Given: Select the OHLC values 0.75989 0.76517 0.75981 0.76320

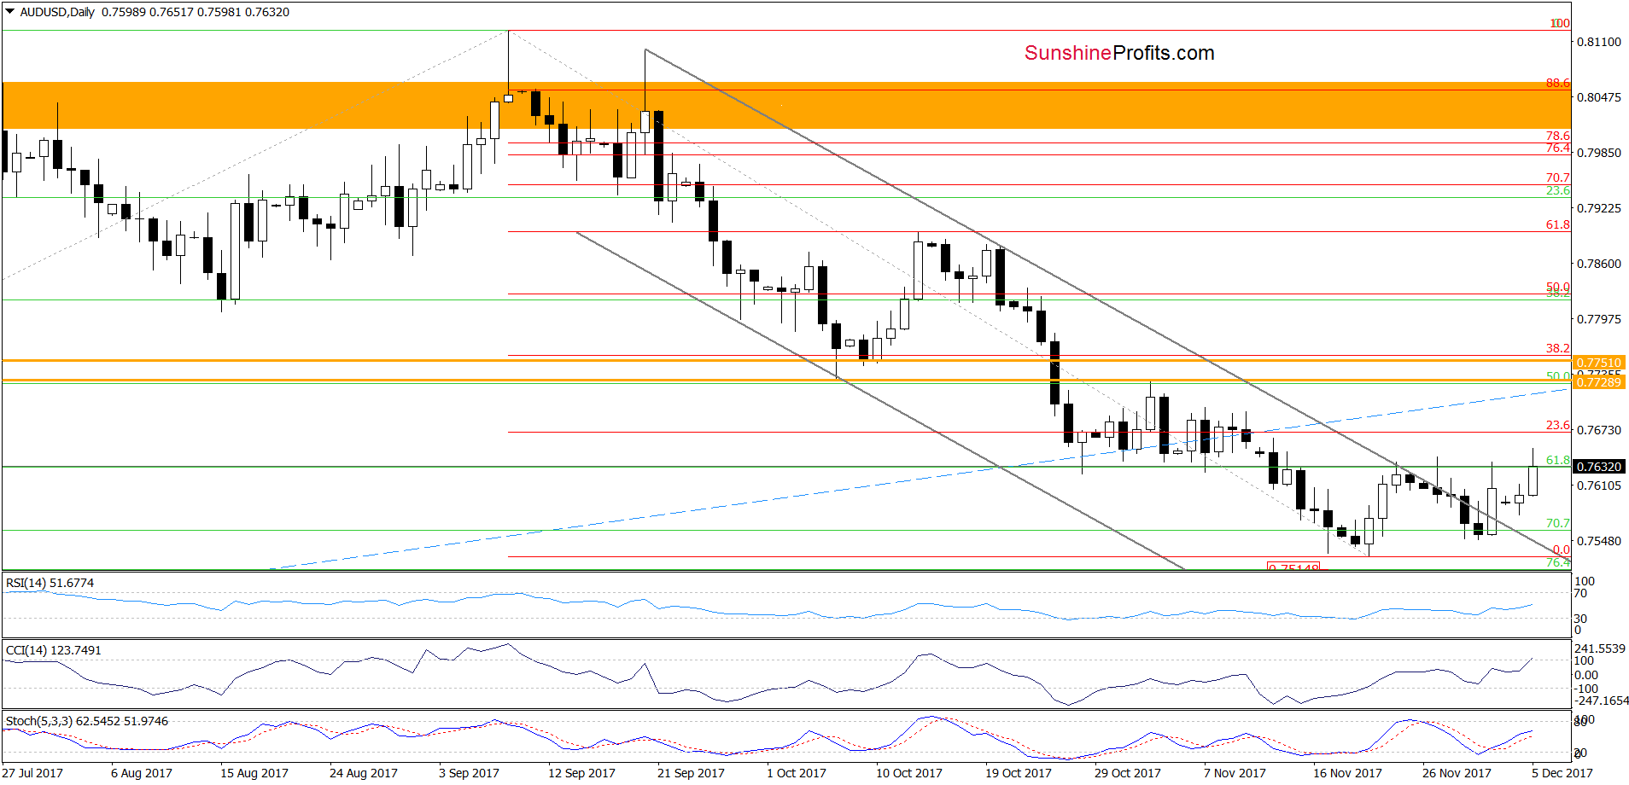Looking at the screenshot, I should point(196,12).
